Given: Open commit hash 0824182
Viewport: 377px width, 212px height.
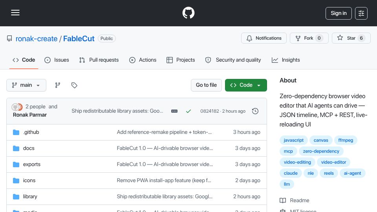Looking at the screenshot, I should 210,111.
